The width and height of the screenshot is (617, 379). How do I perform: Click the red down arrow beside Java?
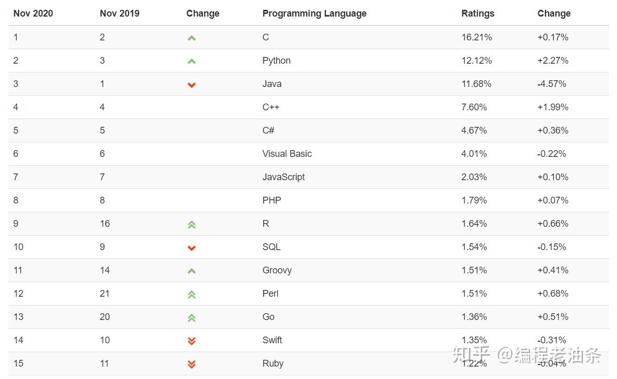pos(191,84)
